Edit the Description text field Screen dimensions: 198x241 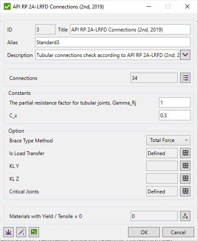pos(108,55)
